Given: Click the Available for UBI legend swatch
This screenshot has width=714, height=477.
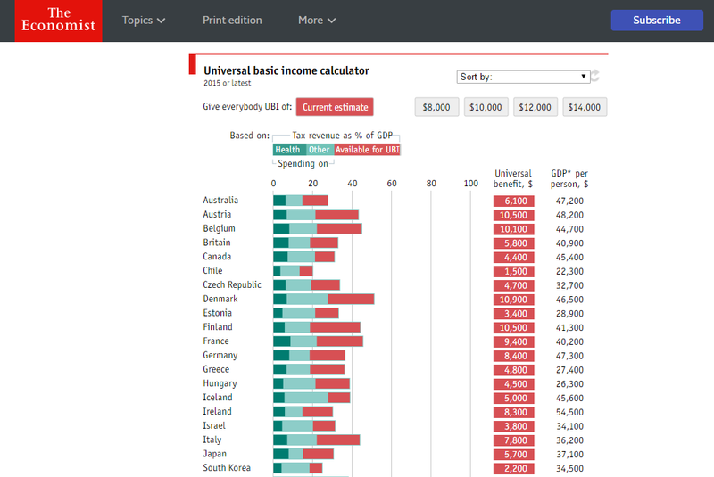Looking at the screenshot, I should [x=367, y=150].
